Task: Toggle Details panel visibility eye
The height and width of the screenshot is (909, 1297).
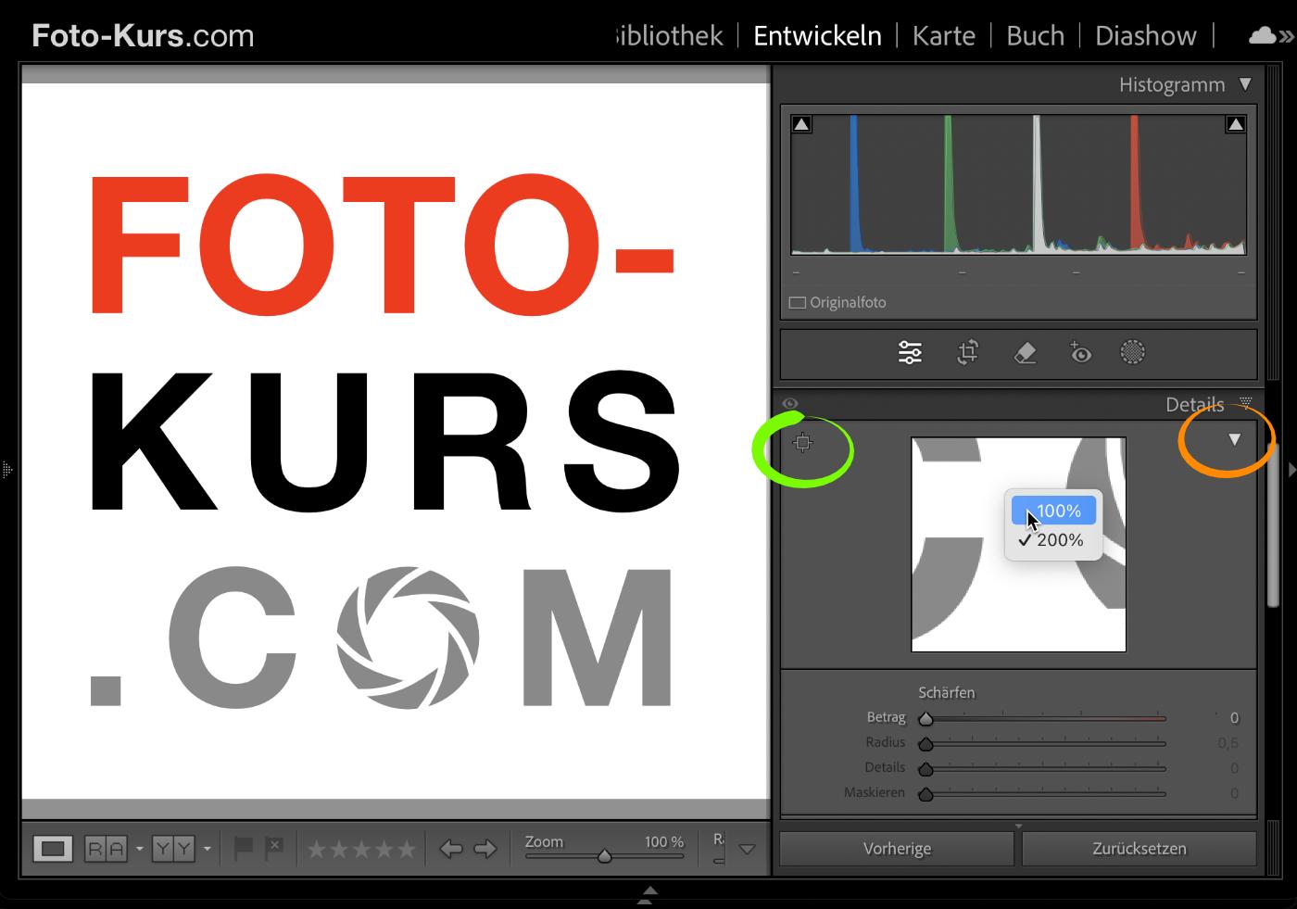Action: click(x=789, y=404)
